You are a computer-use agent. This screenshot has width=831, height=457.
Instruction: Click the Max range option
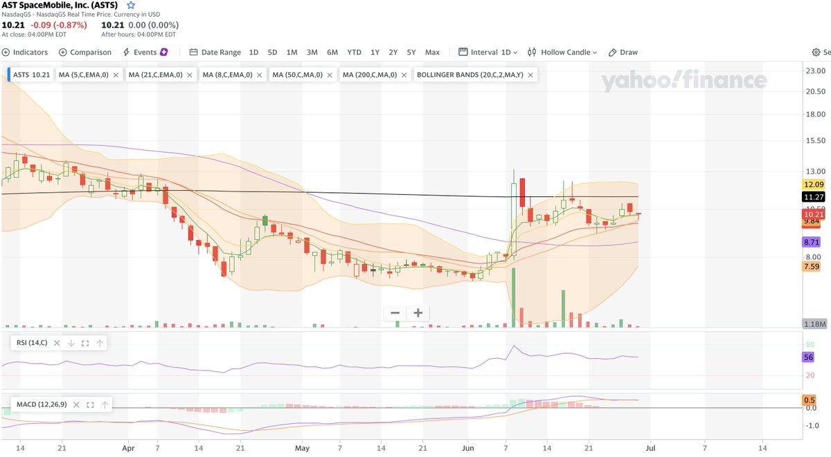pos(432,52)
